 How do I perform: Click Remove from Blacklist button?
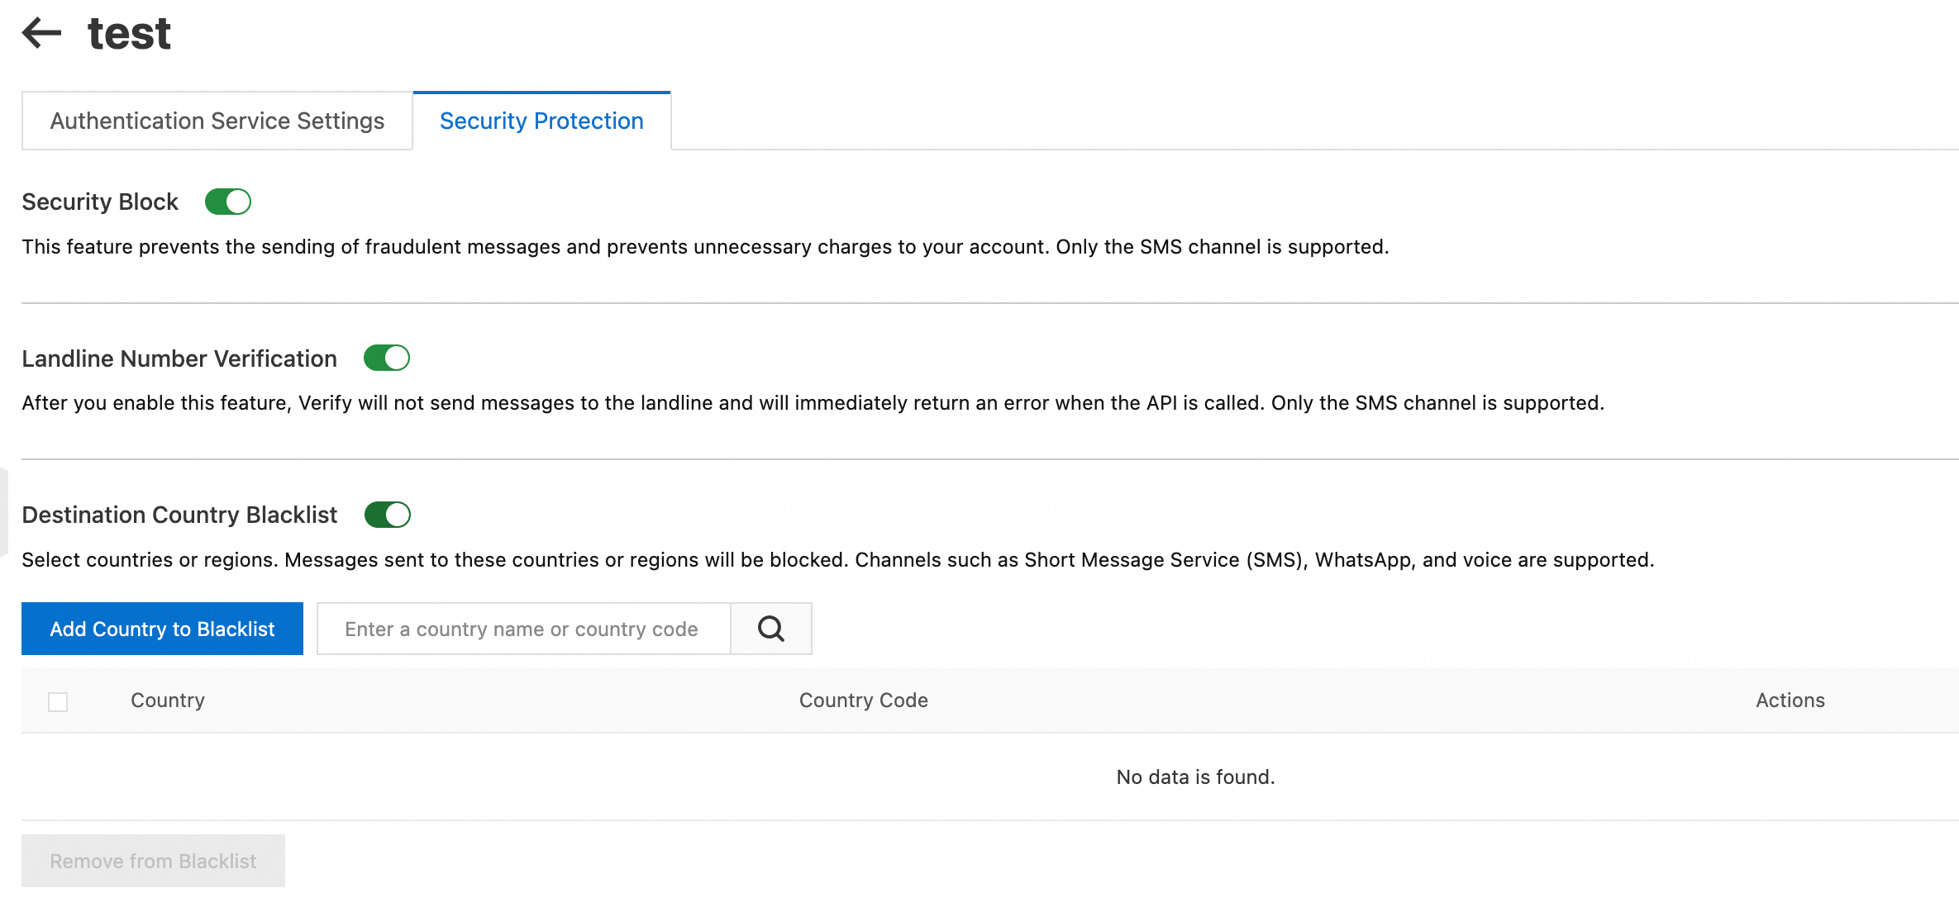153,861
